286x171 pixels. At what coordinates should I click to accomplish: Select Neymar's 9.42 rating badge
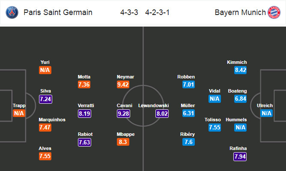[x=123, y=84]
